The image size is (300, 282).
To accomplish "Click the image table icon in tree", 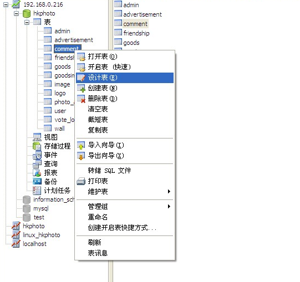I will point(48,84).
